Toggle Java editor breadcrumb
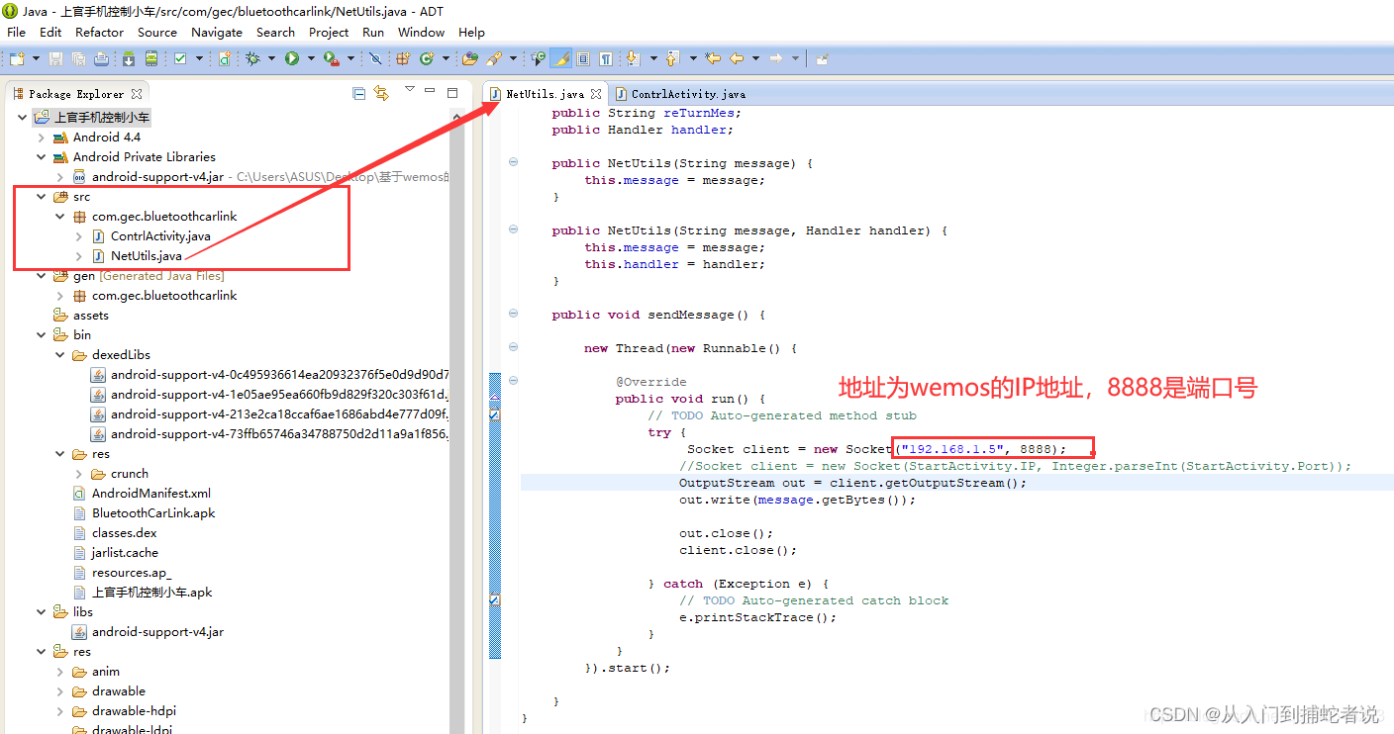This screenshot has height=734, width=1394. (x=538, y=58)
